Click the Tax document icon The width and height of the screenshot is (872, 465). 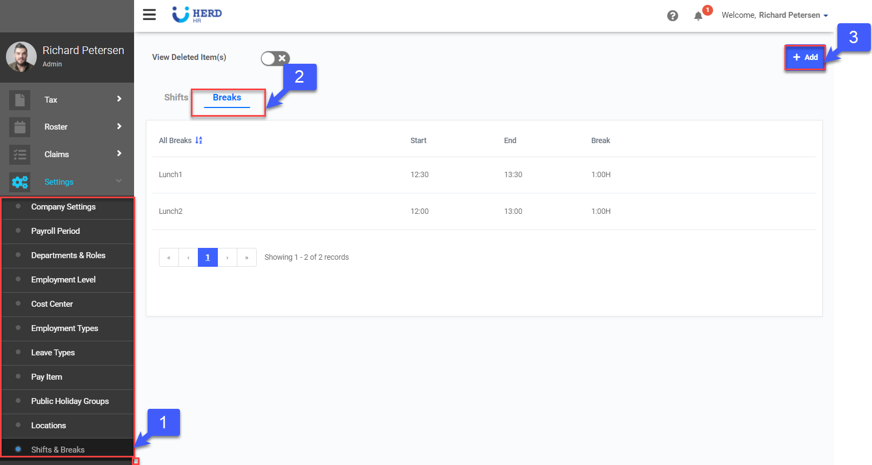pos(20,100)
